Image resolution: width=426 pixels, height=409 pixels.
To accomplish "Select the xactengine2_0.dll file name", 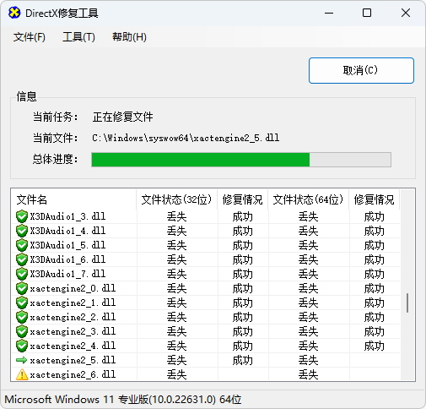I will click(73, 288).
